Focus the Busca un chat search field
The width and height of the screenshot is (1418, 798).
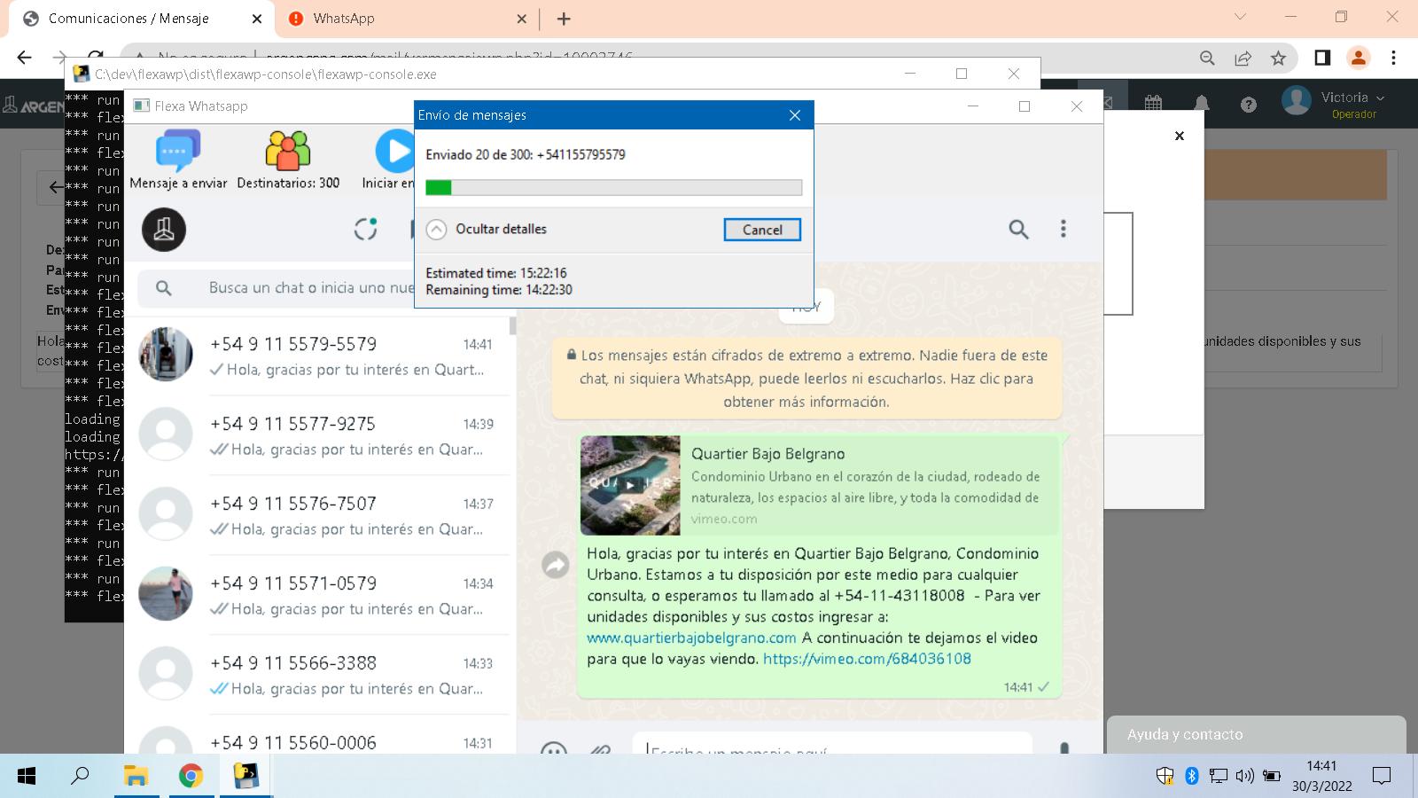click(277, 288)
